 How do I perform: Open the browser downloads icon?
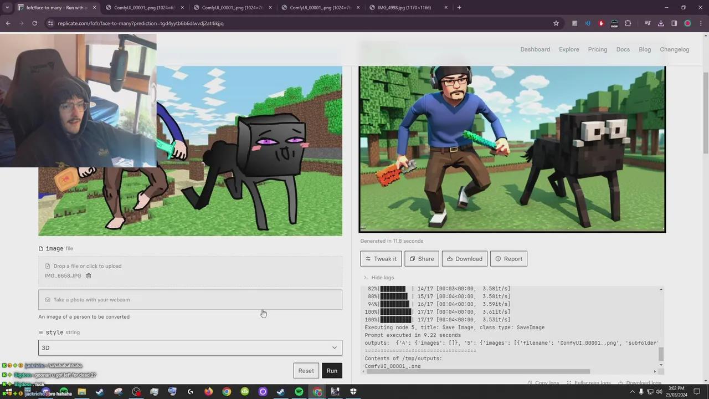pyautogui.click(x=661, y=23)
